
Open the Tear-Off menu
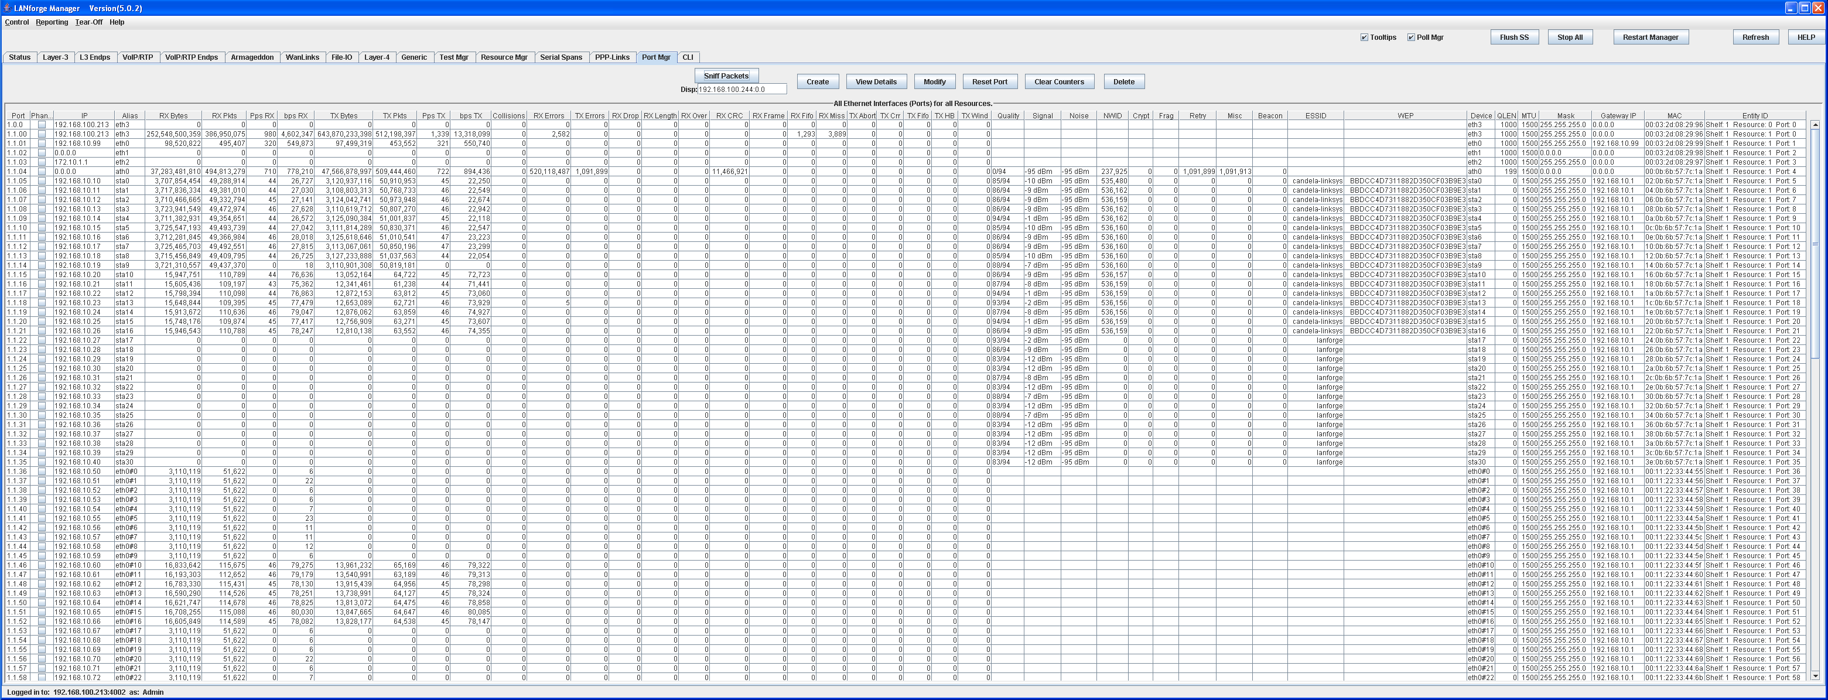point(88,22)
